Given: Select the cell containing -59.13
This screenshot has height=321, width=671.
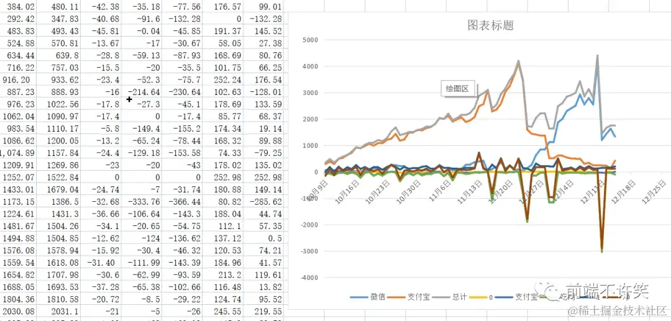Looking at the screenshot, I should point(142,55).
